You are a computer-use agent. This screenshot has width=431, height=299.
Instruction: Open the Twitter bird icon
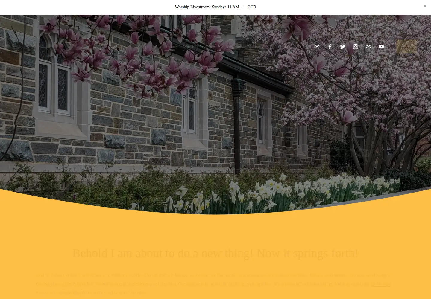(x=343, y=47)
